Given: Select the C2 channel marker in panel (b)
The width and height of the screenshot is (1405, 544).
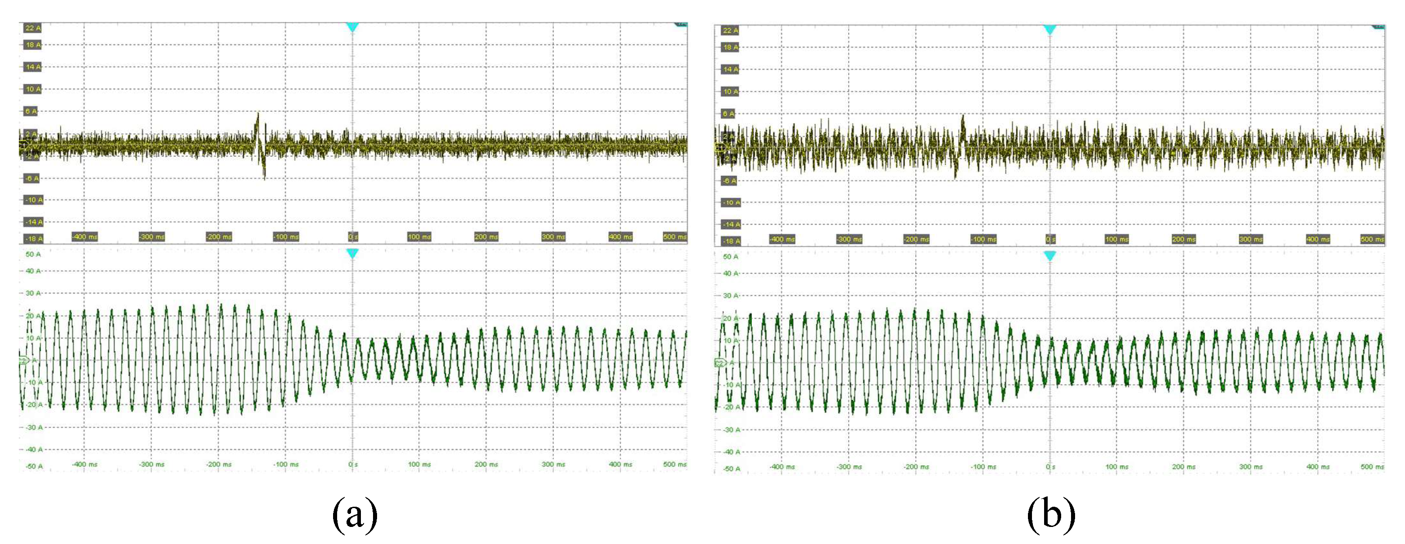Looking at the screenshot, I should (x=720, y=363).
